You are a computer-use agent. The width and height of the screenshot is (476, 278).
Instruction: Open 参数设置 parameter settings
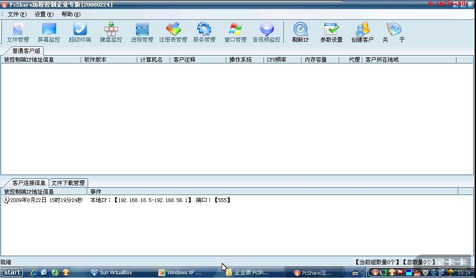(331, 32)
